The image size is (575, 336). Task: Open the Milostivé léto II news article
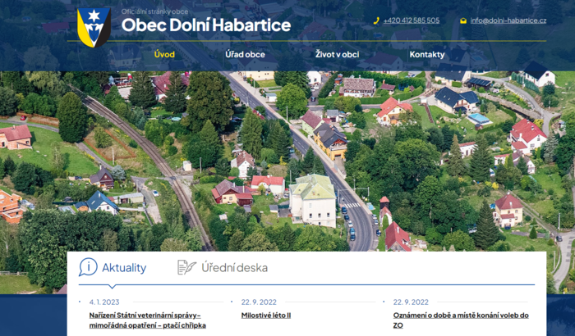[x=266, y=316]
